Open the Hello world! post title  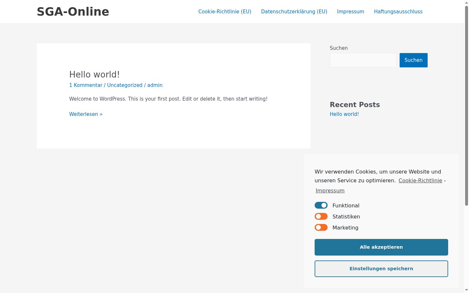click(x=94, y=75)
